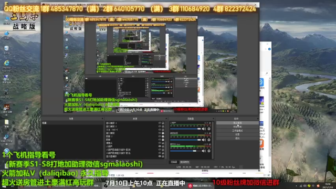Pop out the 来源 dock panel
Screen dimensions: 336x189
[166, 119]
